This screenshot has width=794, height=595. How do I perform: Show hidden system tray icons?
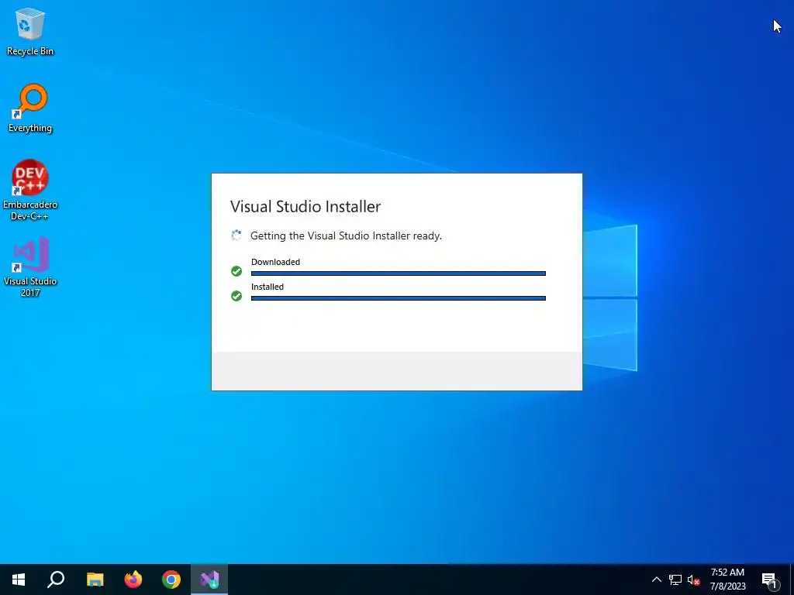click(x=656, y=580)
